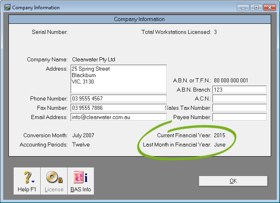Click the Payee Number field
The height and width of the screenshot is (203, 280).
239,117
